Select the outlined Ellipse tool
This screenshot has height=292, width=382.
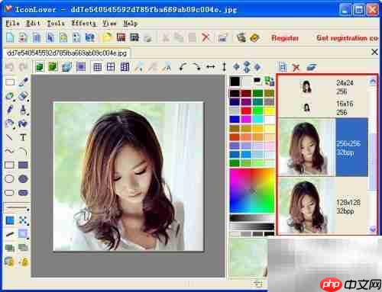[9, 179]
